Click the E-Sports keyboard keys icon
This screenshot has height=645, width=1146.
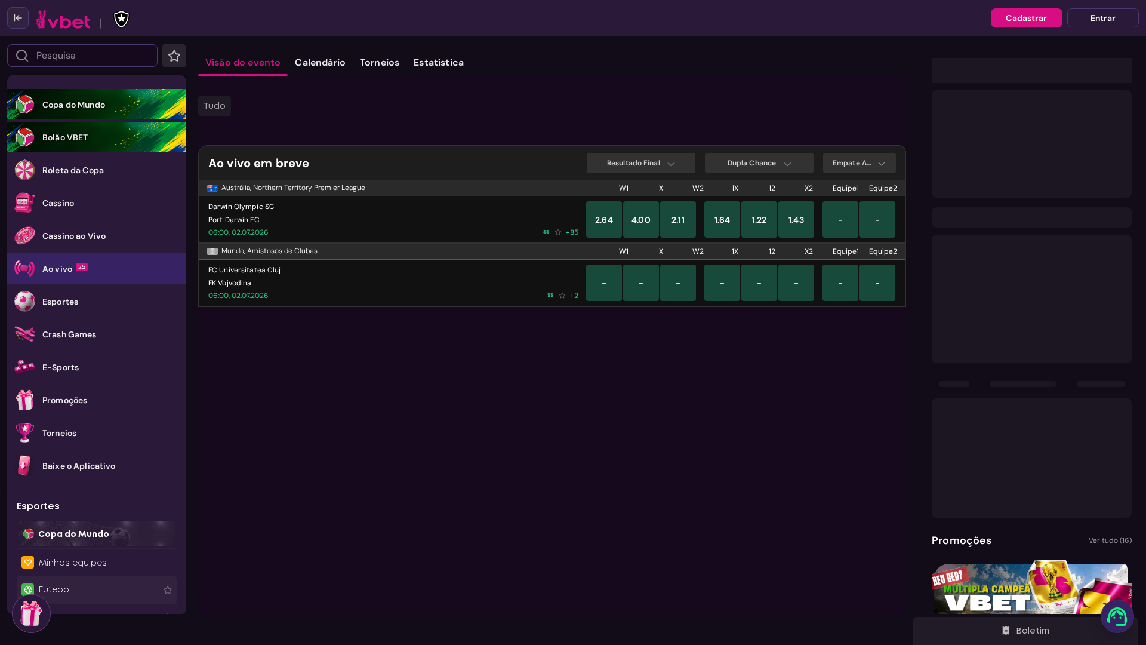[x=24, y=367]
